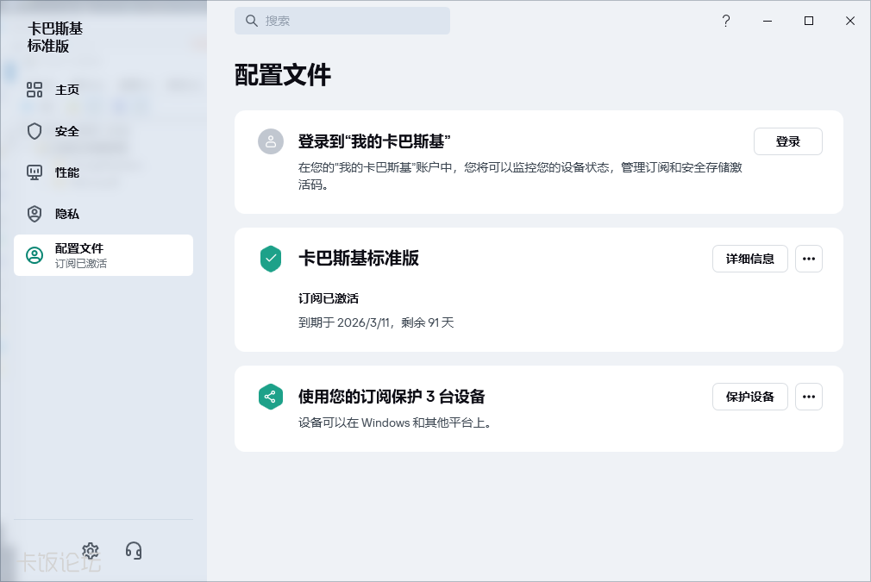Click the green share hexagon icon
The height and width of the screenshot is (582, 871).
tap(271, 397)
